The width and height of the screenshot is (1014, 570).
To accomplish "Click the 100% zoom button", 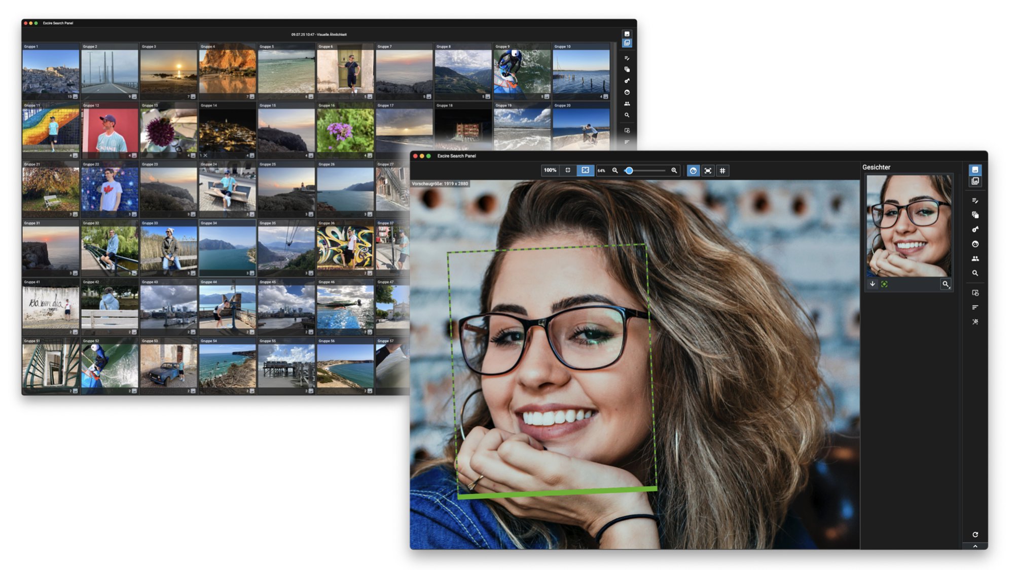I will pyautogui.click(x=550, y=170).
